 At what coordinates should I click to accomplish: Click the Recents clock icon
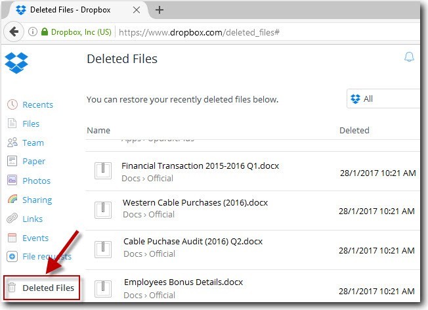(x=12, y=104)
